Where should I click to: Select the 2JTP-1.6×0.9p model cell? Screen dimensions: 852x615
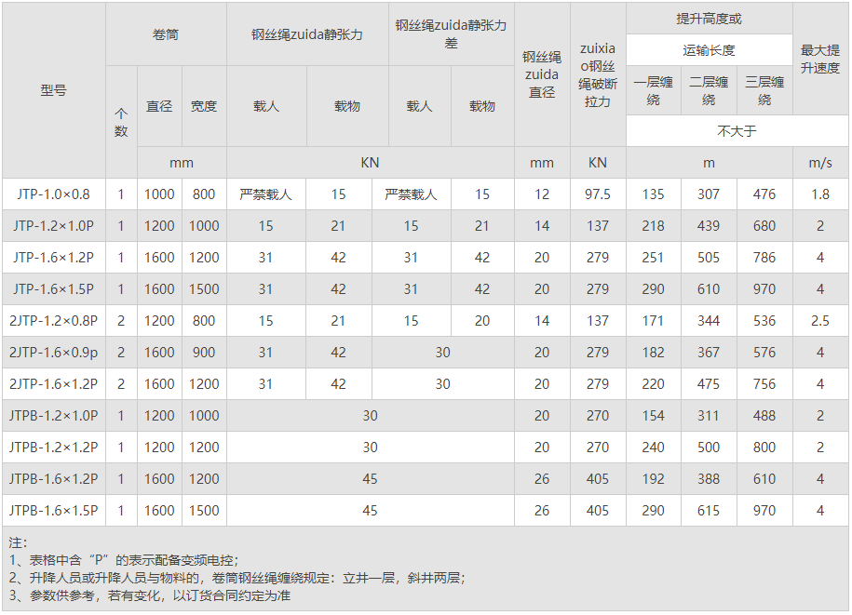[x=53, y=353]
